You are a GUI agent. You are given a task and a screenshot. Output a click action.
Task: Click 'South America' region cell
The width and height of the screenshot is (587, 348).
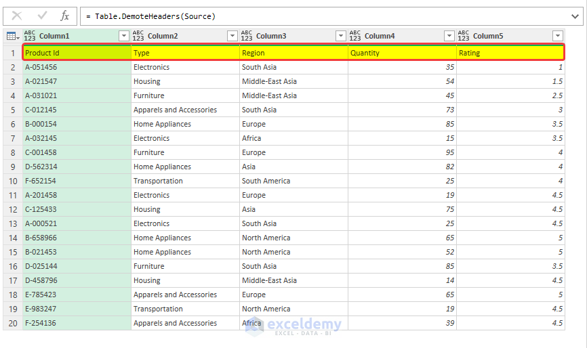[x=294, y=181]
